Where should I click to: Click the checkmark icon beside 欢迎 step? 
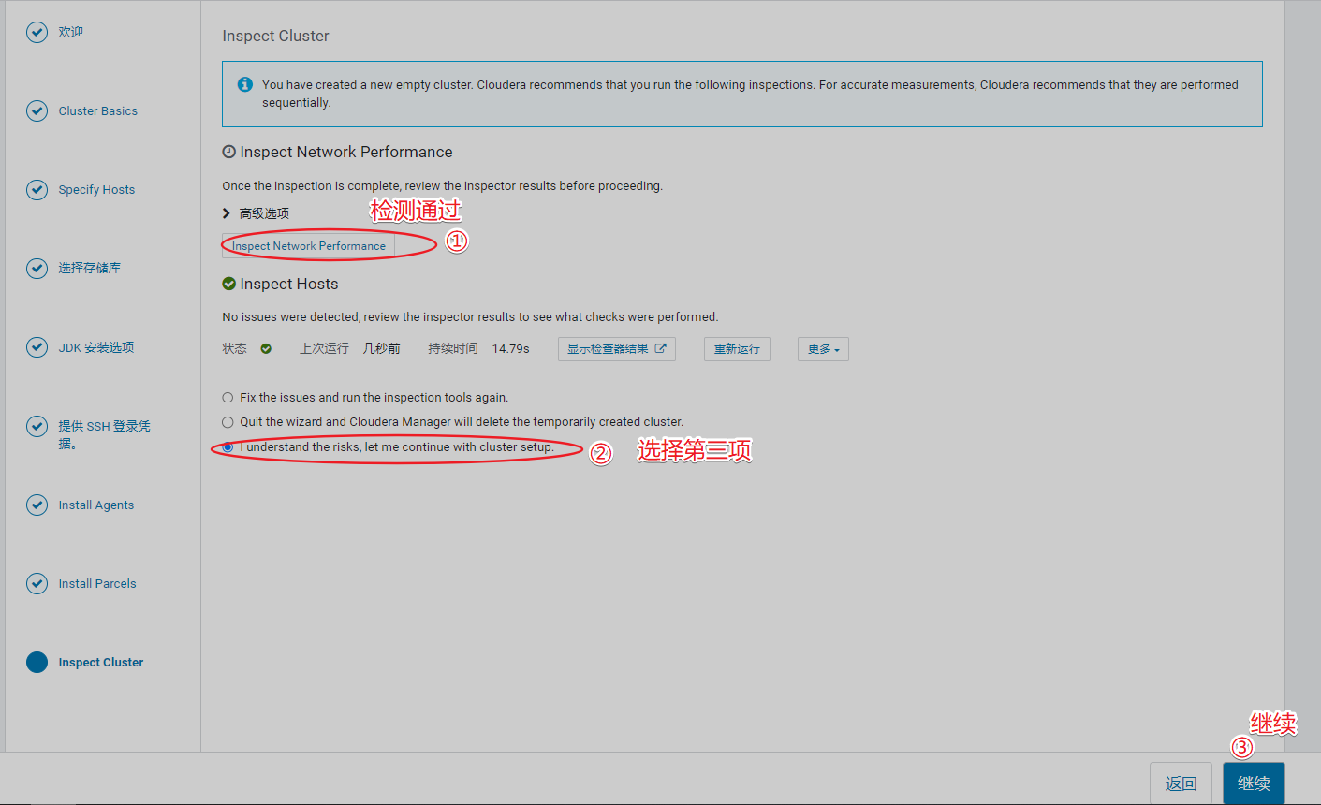point(37,33)
